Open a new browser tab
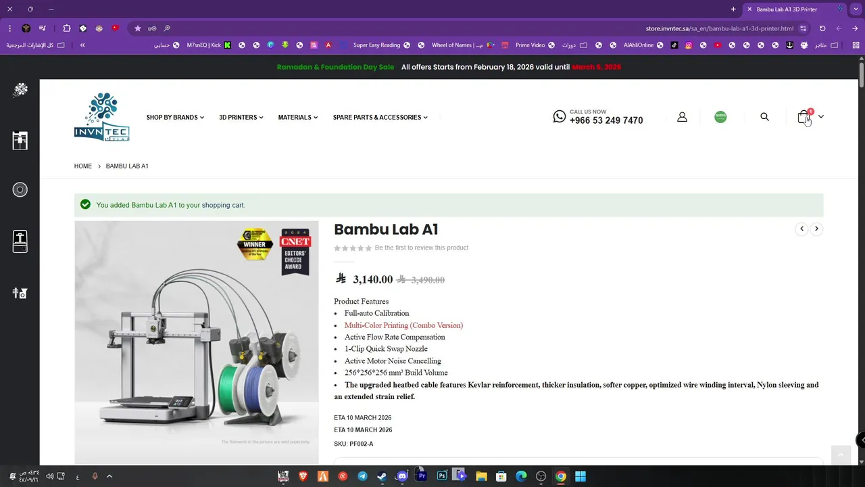The width and height of the screenshot is (865, 487). (733, 9)
